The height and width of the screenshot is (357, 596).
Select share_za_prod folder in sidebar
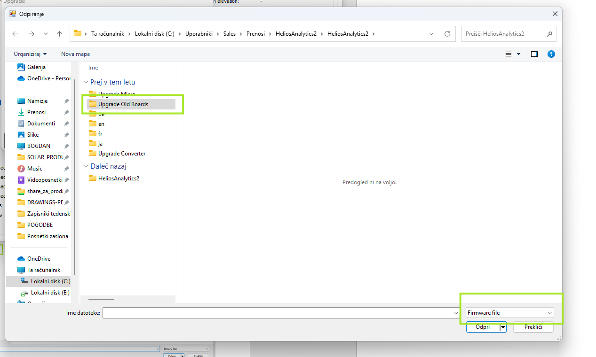(40, 191)
